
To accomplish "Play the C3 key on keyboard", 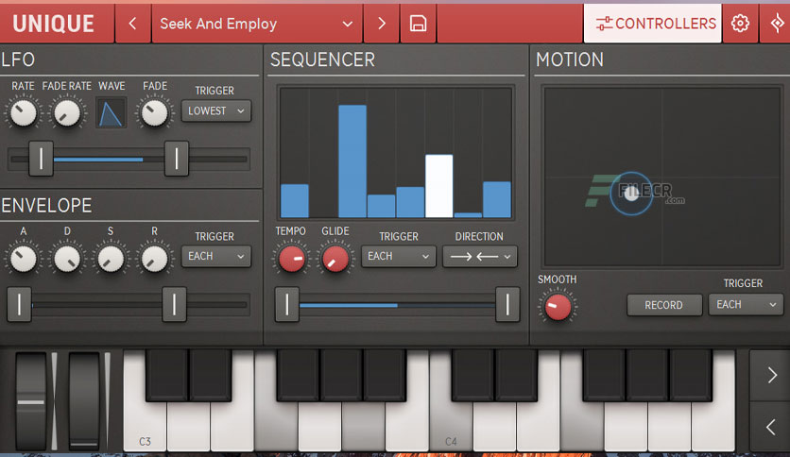I will coord(145,428).
